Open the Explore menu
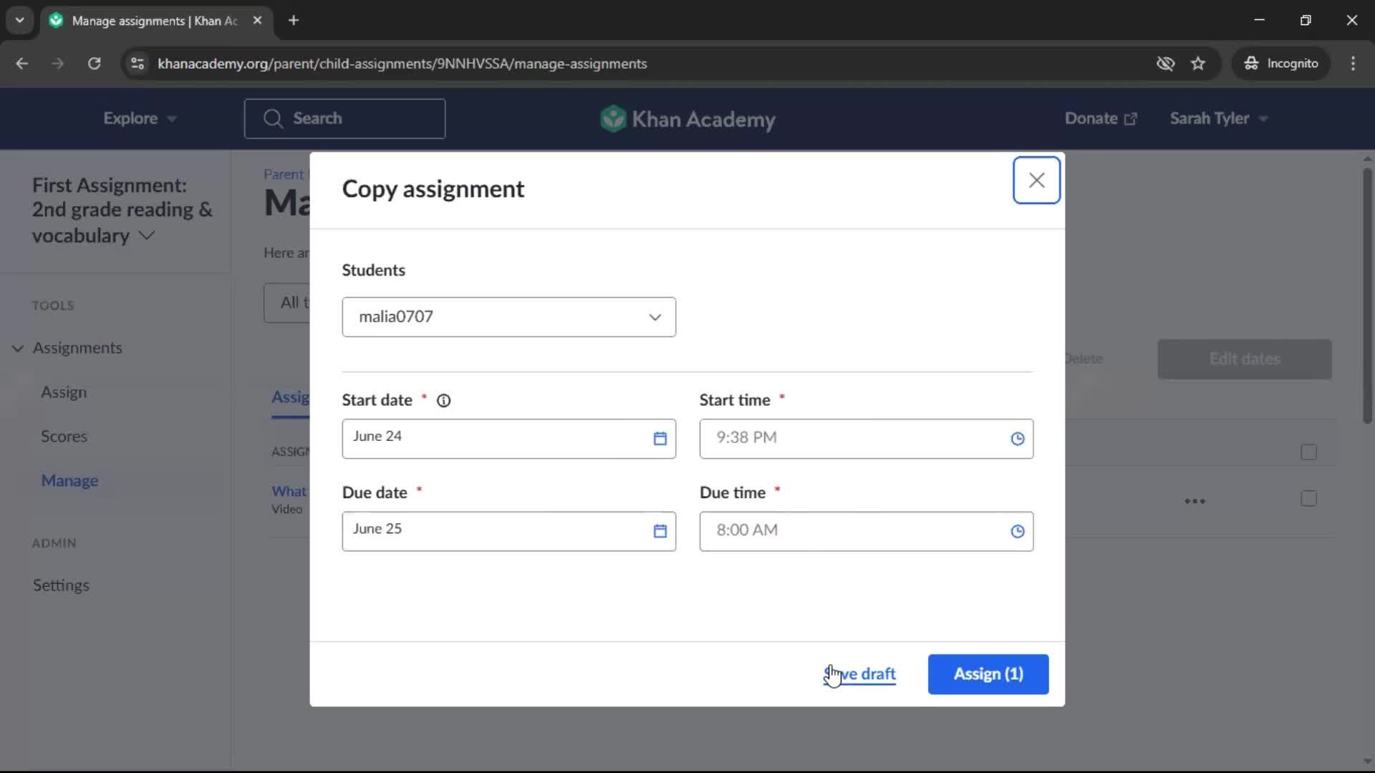This screenshot has width=1375, height=773. (x=140, y=119)
